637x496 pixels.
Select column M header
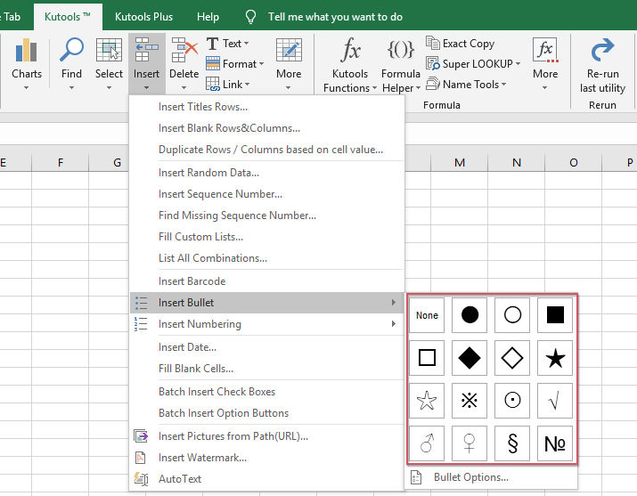pyautogui.click(x=460, y=162)
